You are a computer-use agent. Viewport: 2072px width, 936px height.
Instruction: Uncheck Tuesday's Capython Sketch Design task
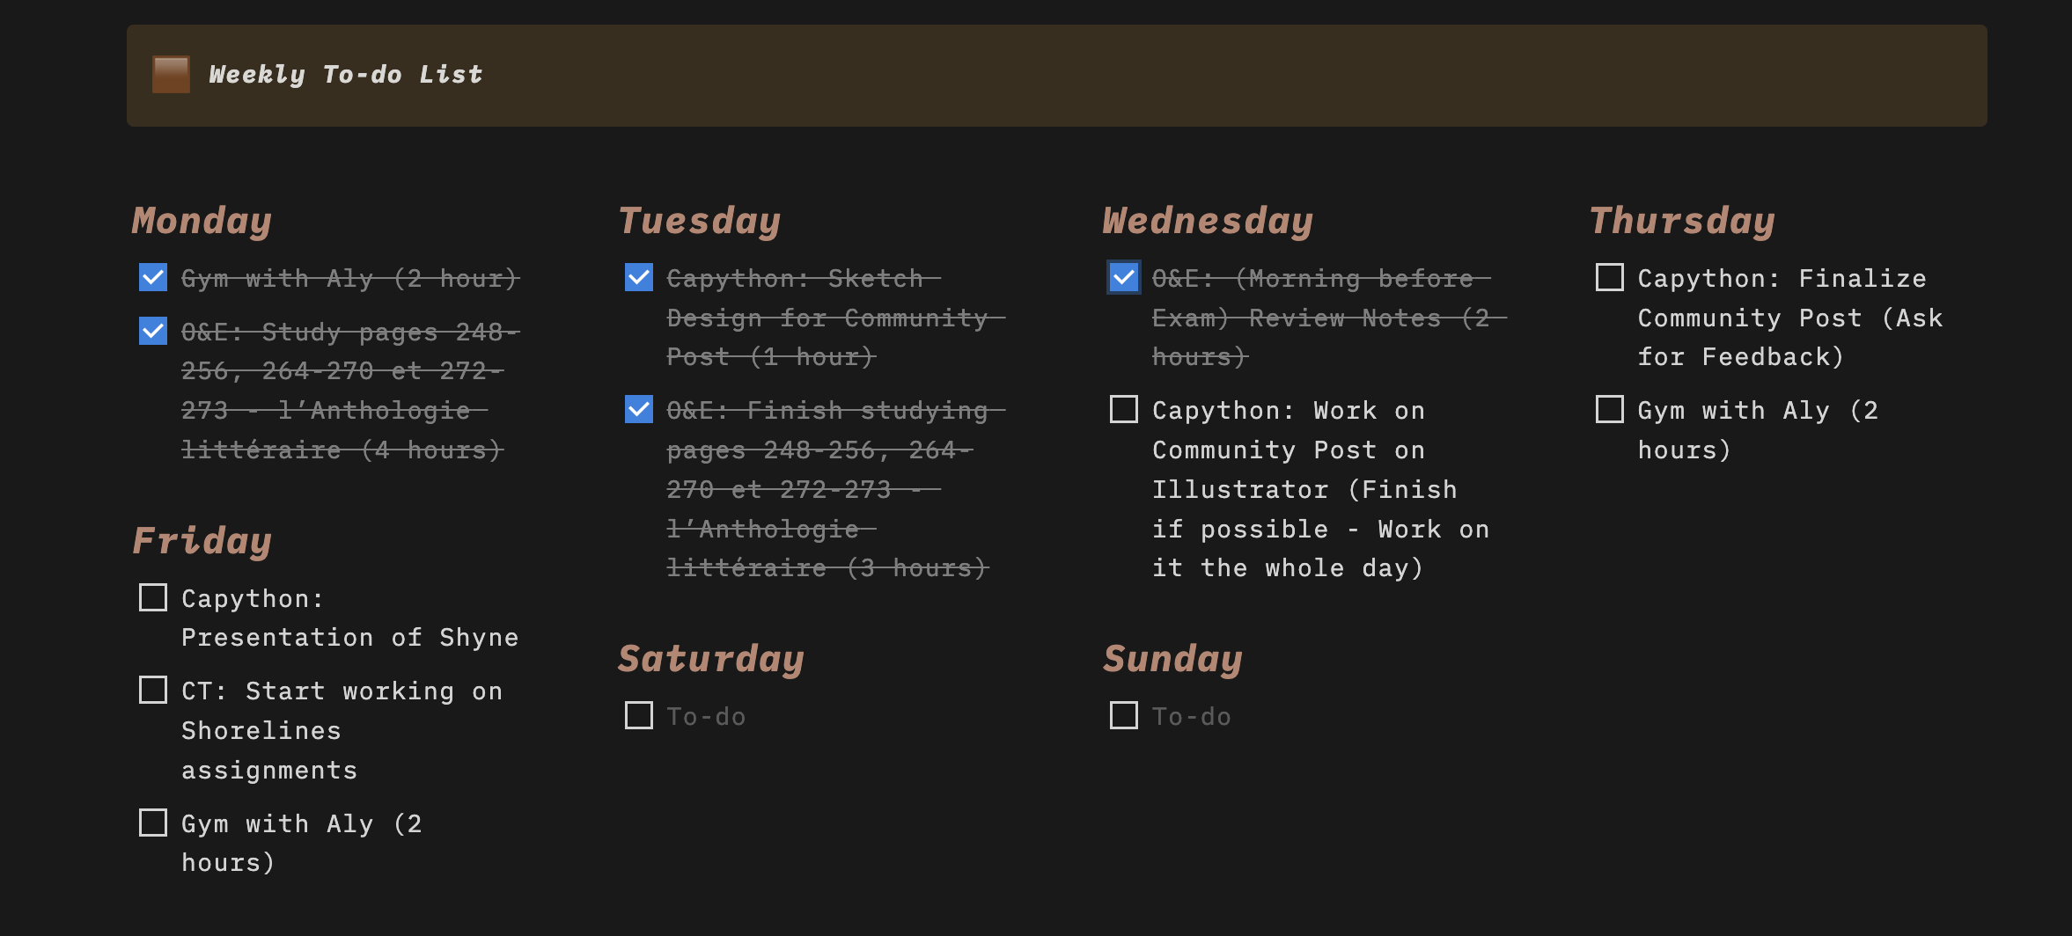tap(639, 277)
